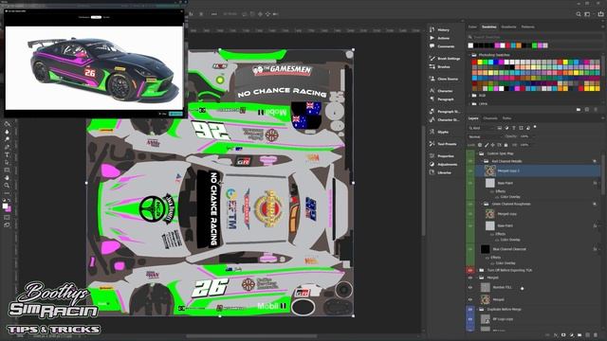The width and height of the screenshot is (607, 341).
Task: Pick the first white recent swatch
Action: (x=470, y=45)
